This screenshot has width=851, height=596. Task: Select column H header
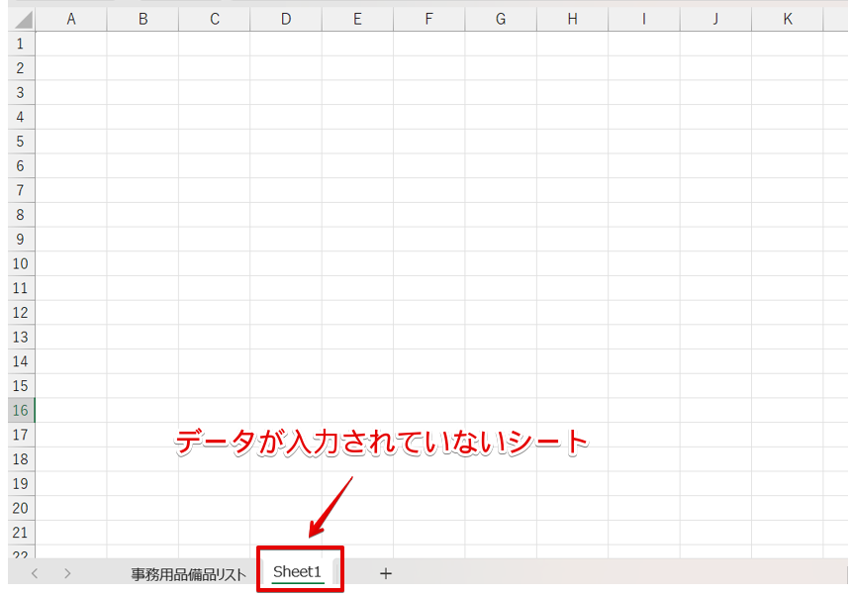pos(572,18)
